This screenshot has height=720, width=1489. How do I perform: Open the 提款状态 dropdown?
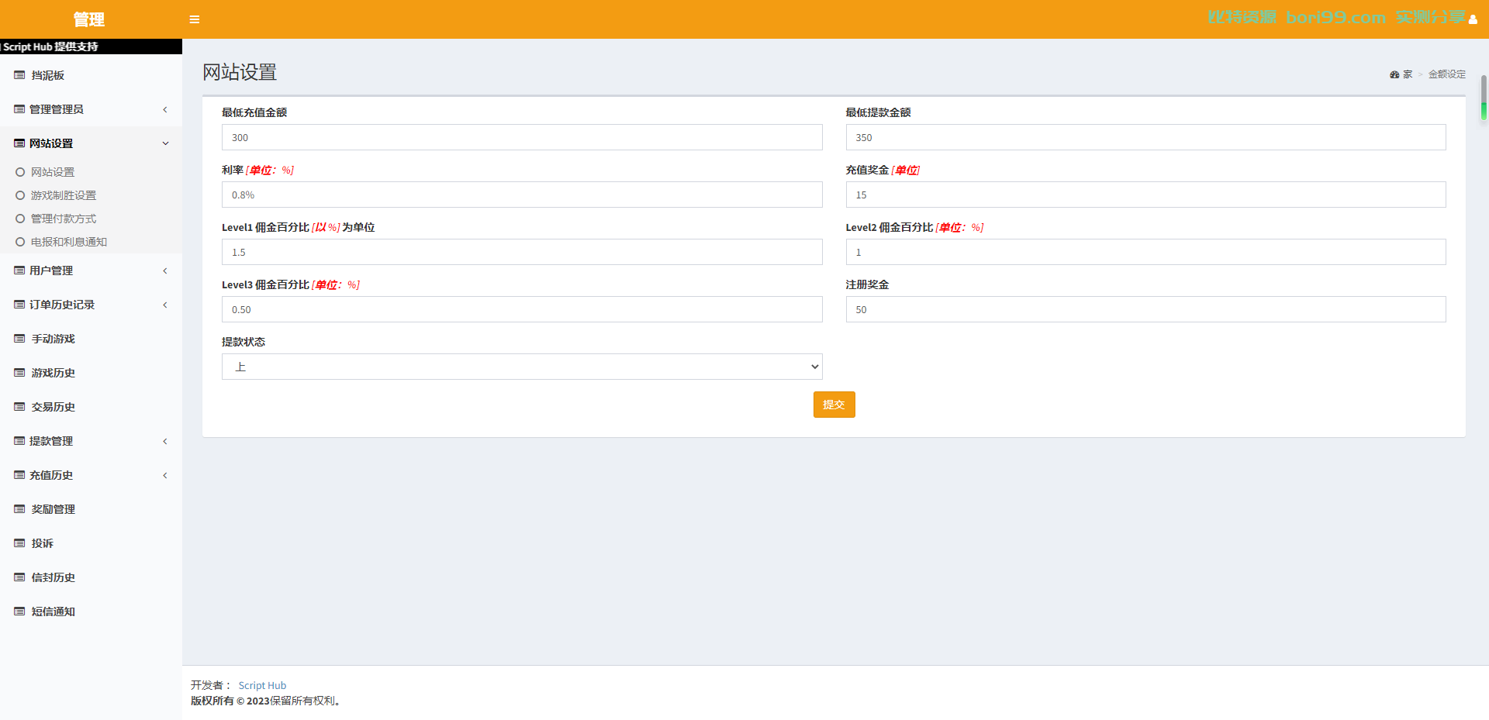pos(522,367)
